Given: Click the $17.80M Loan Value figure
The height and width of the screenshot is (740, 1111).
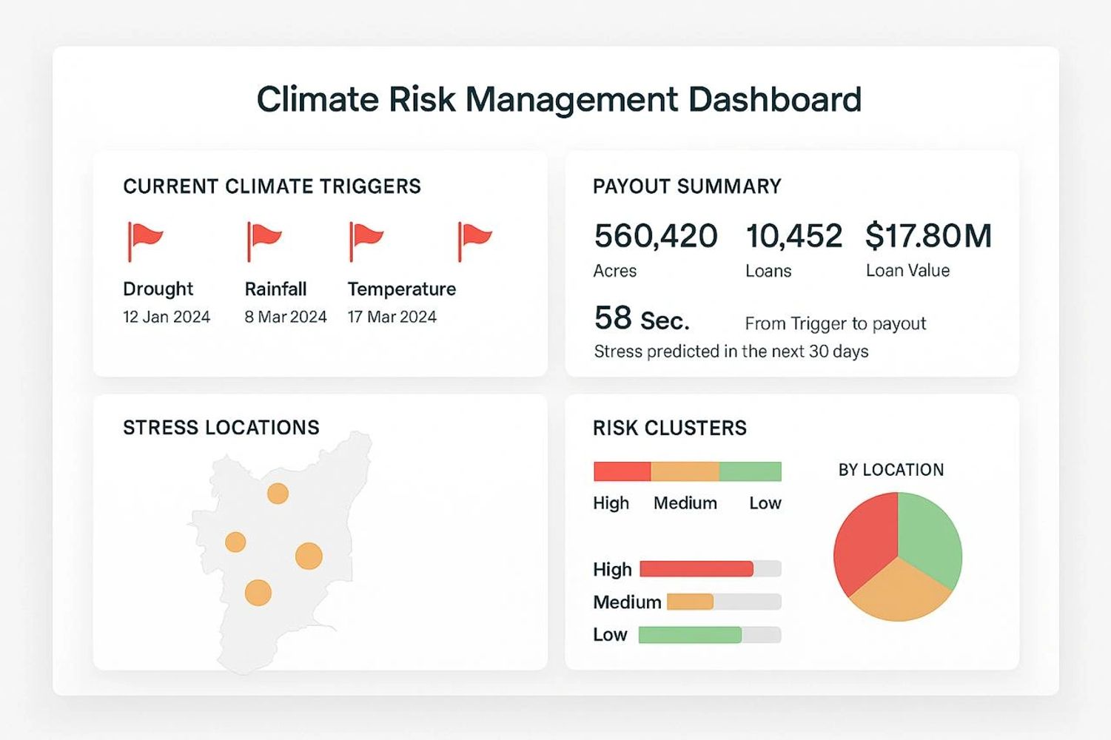Looking at the screenshot, I should pos(928,237).
